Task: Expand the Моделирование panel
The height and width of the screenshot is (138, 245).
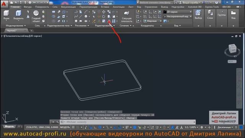Action: (x=16, y=26)
